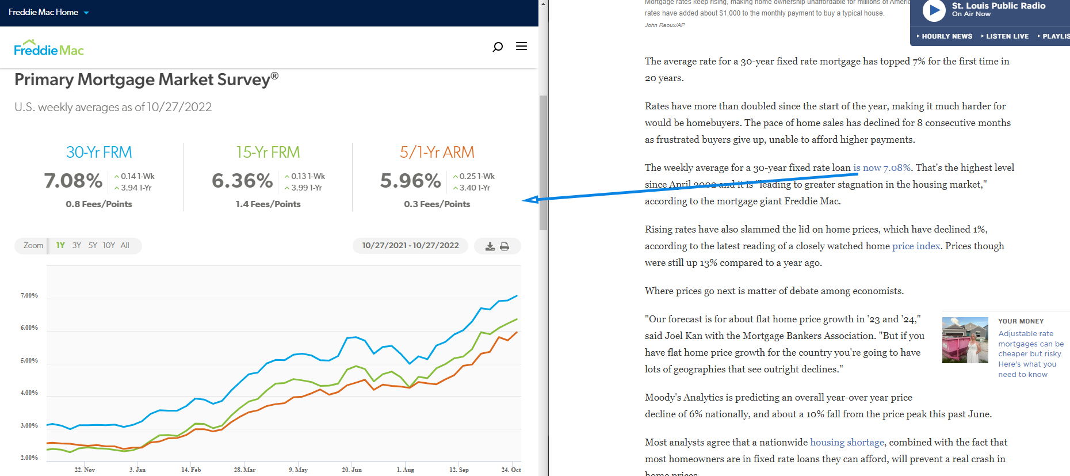Click the adjustable rate mortgages article thumbnail
The height and width of the screenshot is (476, 1070).
click(x=965, y=340)
